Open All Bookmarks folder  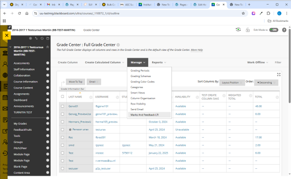point(278,21)
